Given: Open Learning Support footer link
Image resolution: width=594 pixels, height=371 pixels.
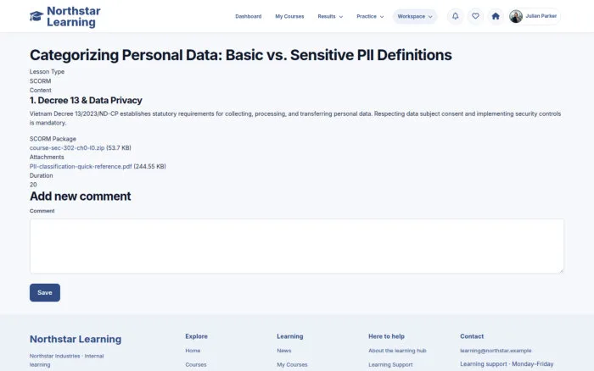Looking at the screenshot, I should coord(390,364).
